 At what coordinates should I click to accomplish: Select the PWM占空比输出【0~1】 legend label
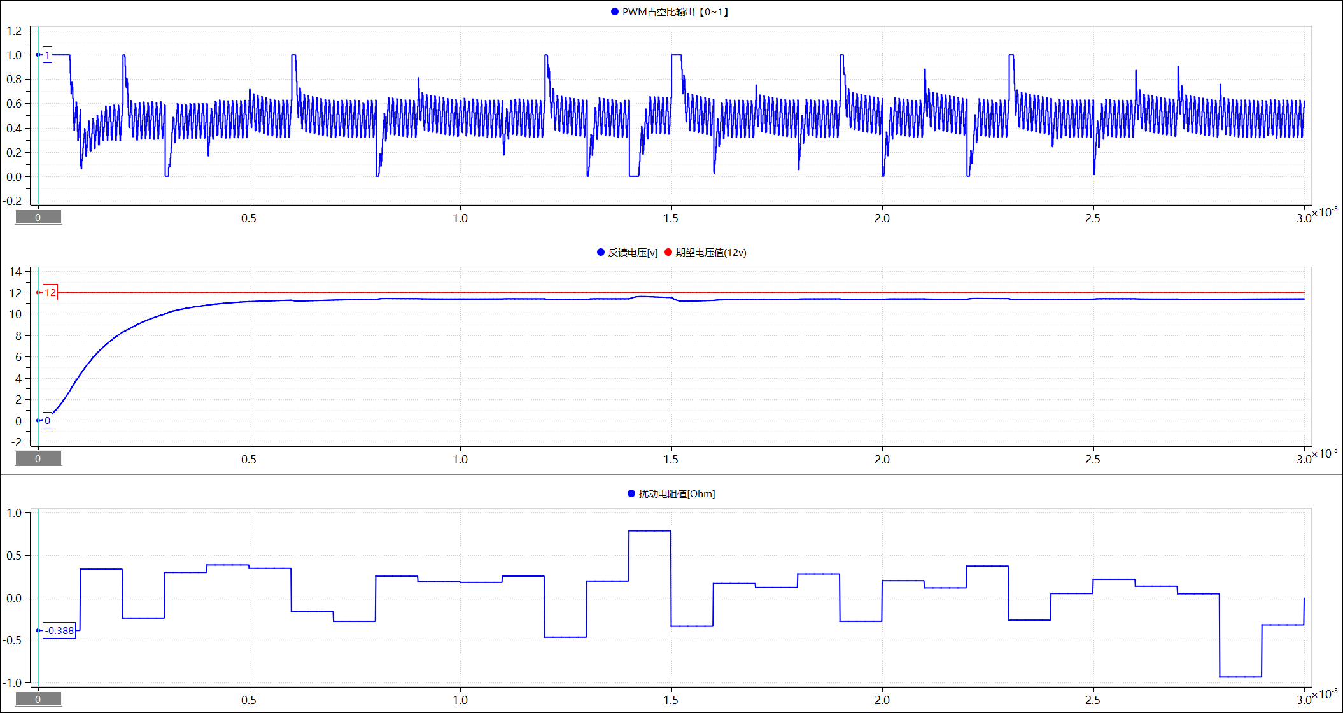(x=676, y=11)
